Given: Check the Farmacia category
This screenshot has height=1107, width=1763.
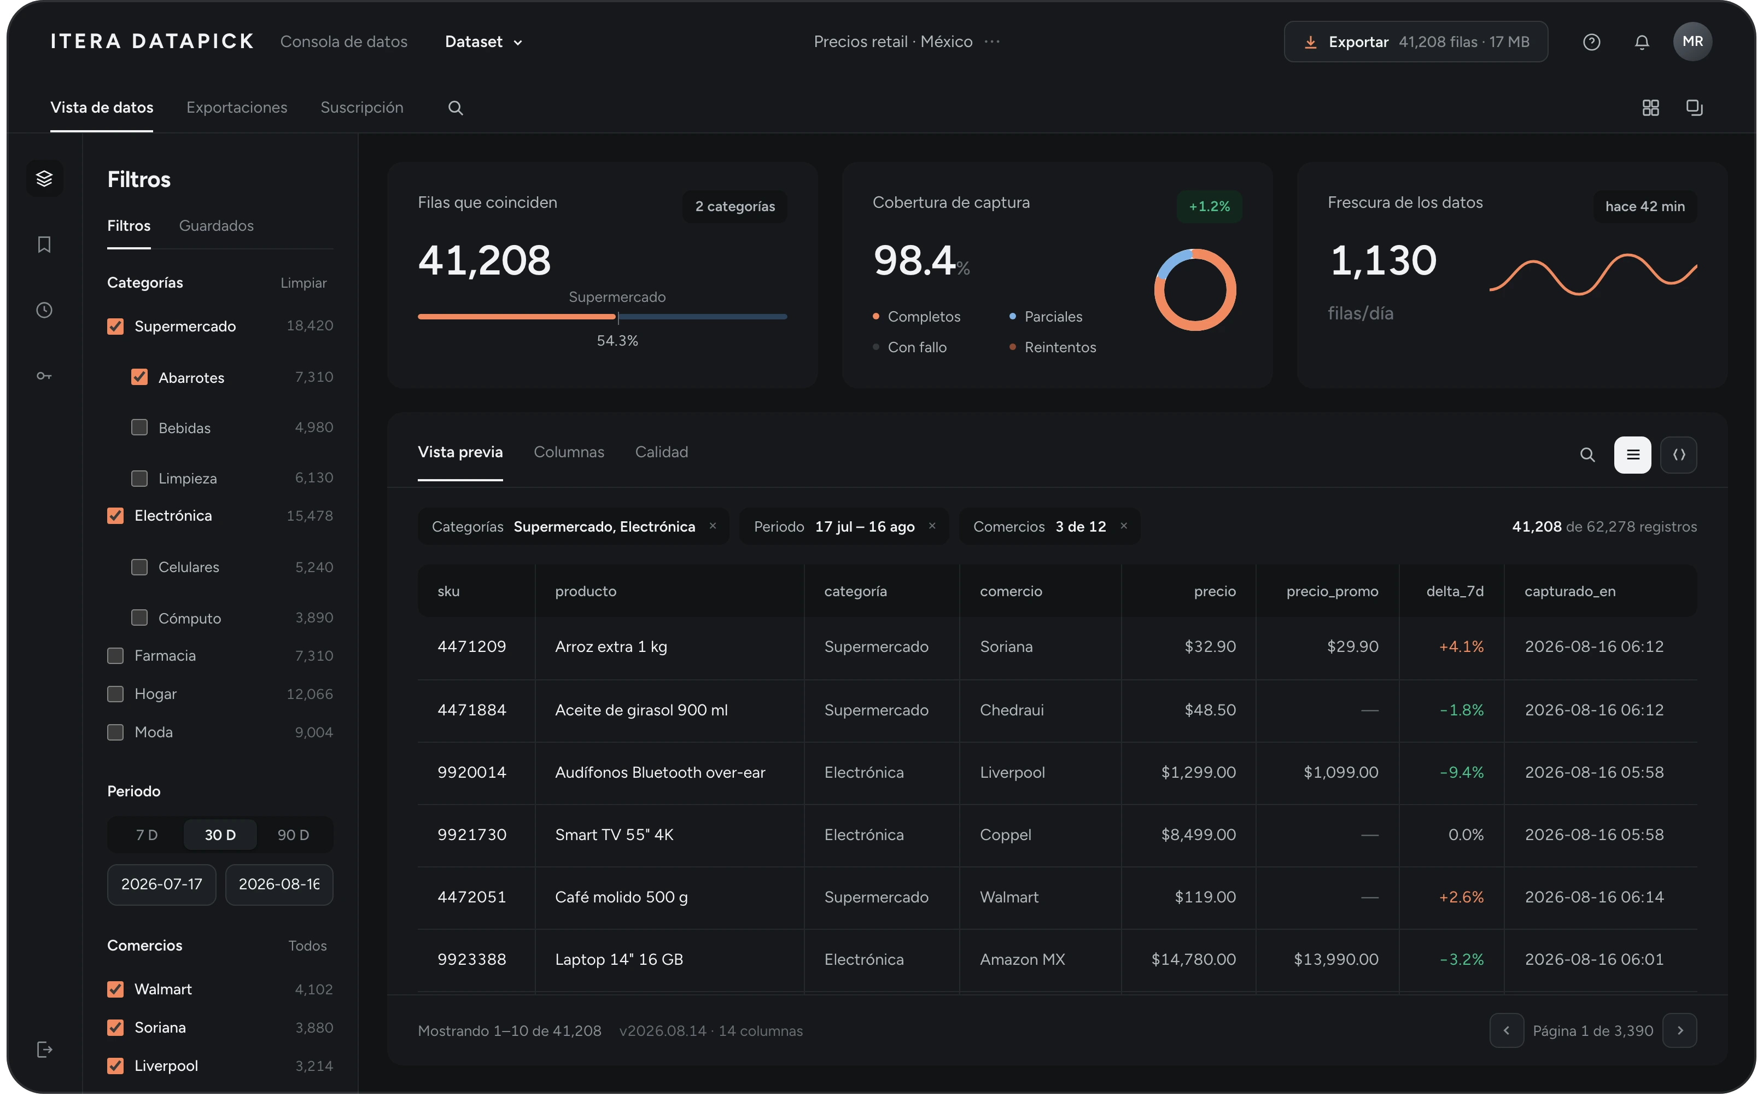Looking at the screenshot, I should tap(115, 655).
